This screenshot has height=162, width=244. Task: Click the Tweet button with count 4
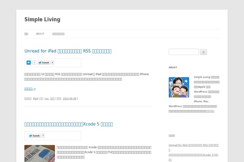pyautogui.click(x=44, y=62)
